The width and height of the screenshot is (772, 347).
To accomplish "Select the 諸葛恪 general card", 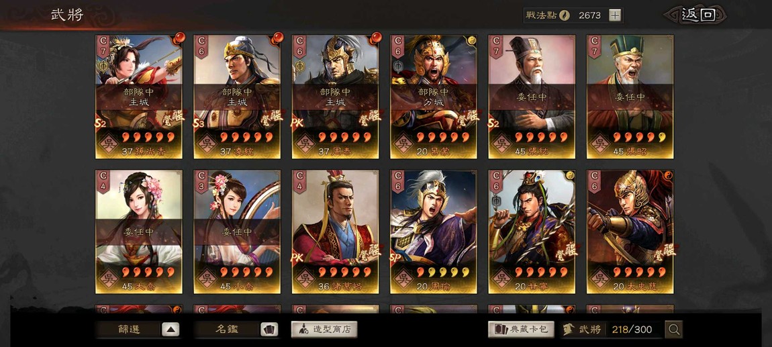I will tap(335, 232).
